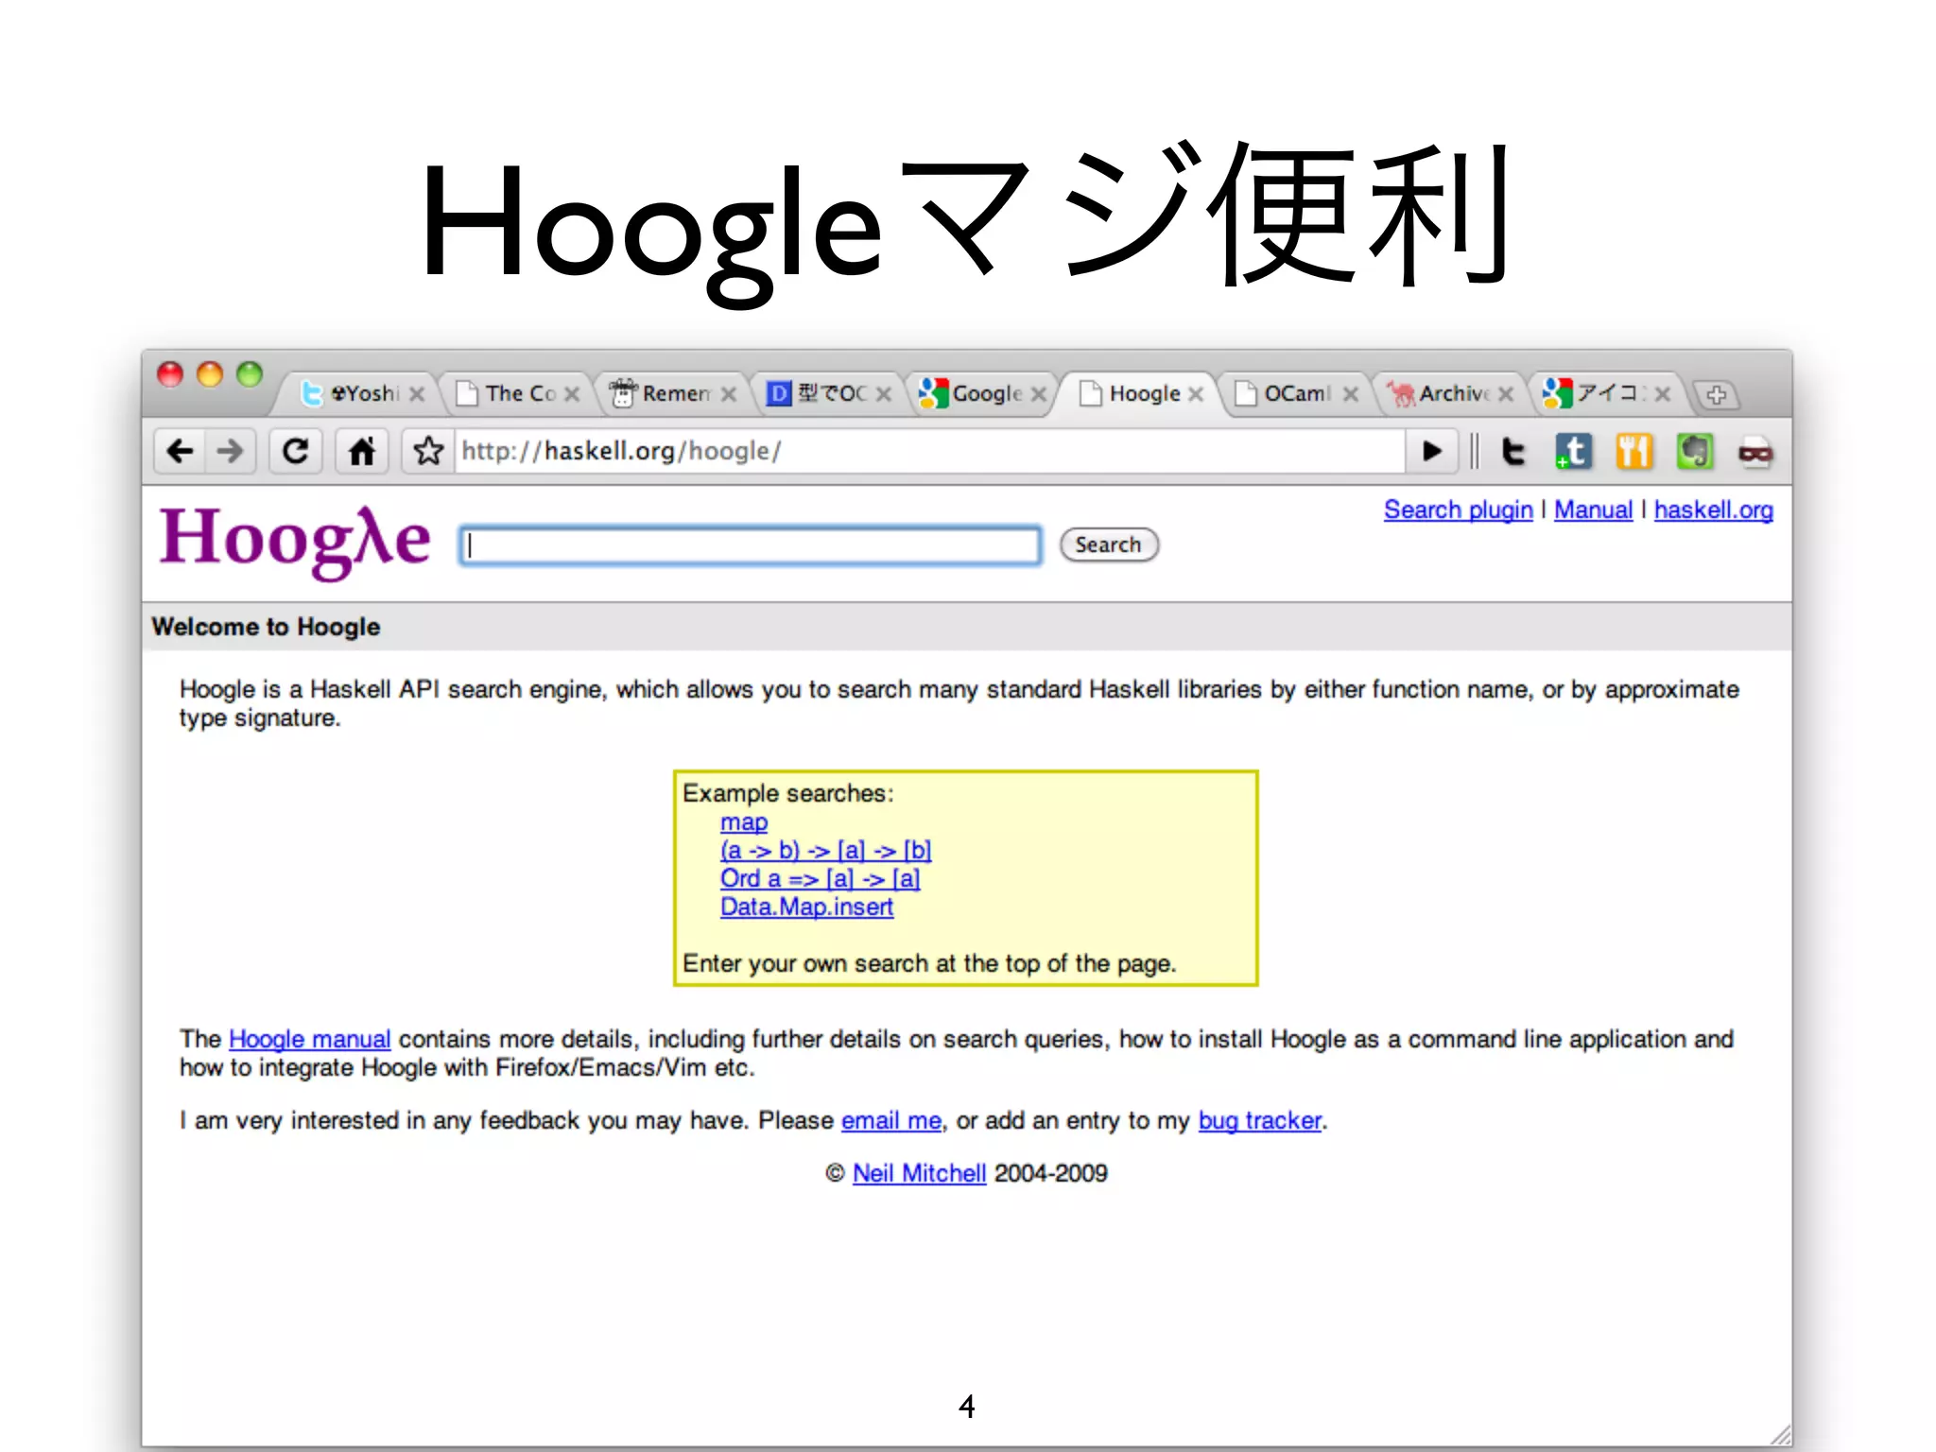Close the Yoshi Twitter tab
Screen dimensions: 1936x1452
click(x=417, y=394)
